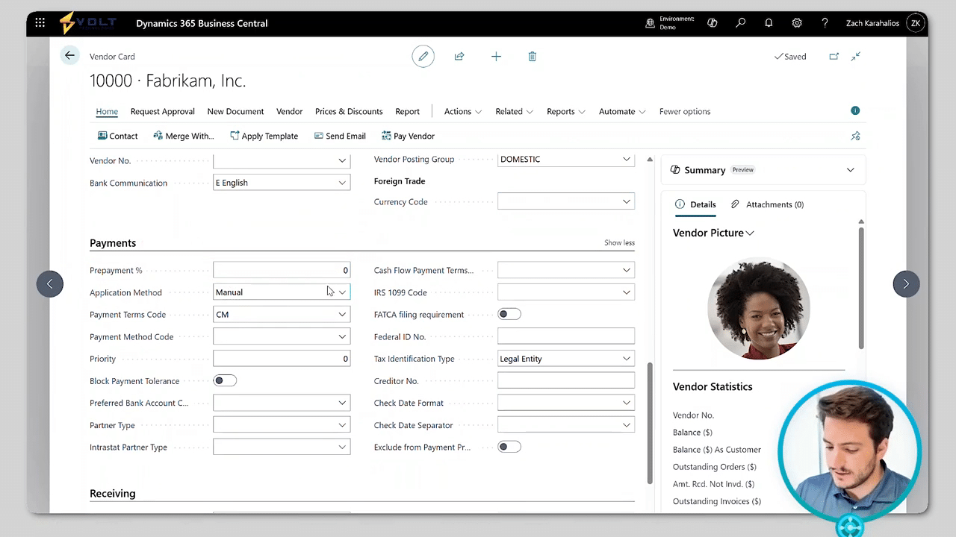The image size is (956, 537).
Task: Go to next record with right arrow
Action: tap(906, 283)
